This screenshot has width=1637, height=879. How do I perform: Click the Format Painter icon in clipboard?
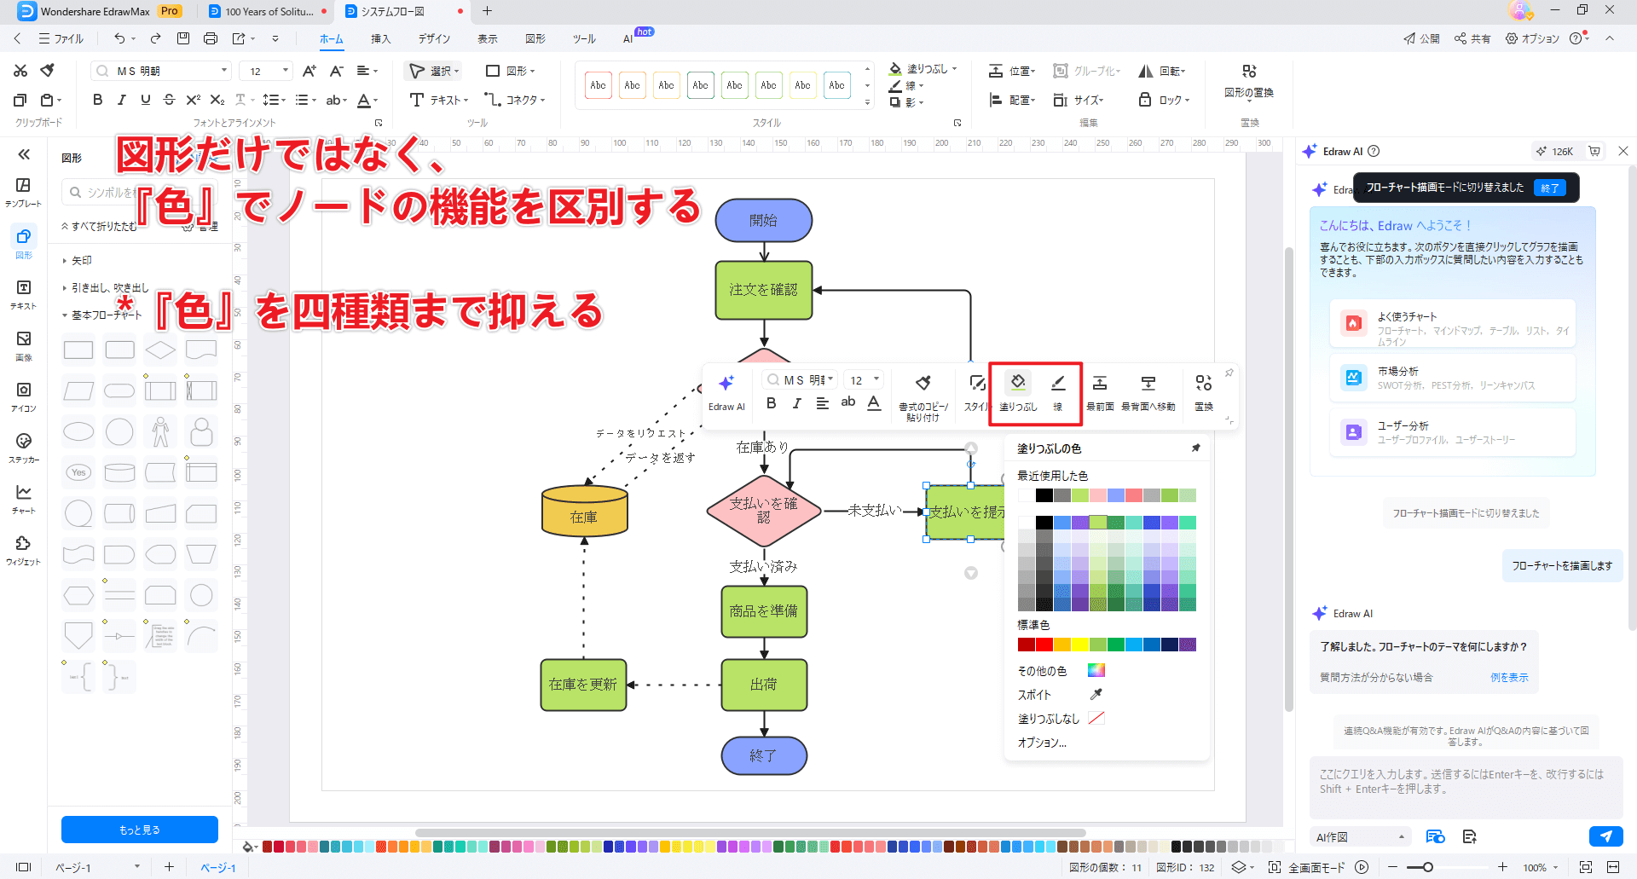point(48,71)
